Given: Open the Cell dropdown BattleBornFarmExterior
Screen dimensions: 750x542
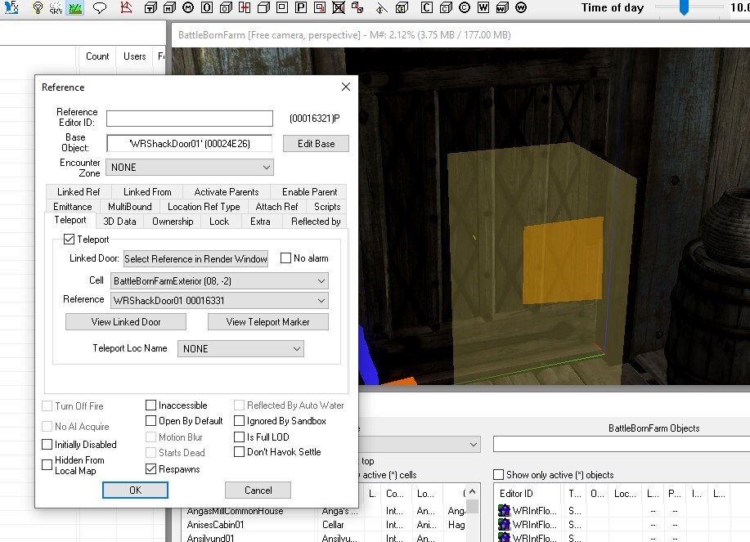Looking at the screenshot, I should pos(219,281).
